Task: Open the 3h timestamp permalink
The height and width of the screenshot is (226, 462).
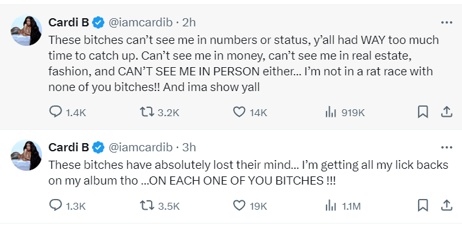Action: tap(189, 148)
